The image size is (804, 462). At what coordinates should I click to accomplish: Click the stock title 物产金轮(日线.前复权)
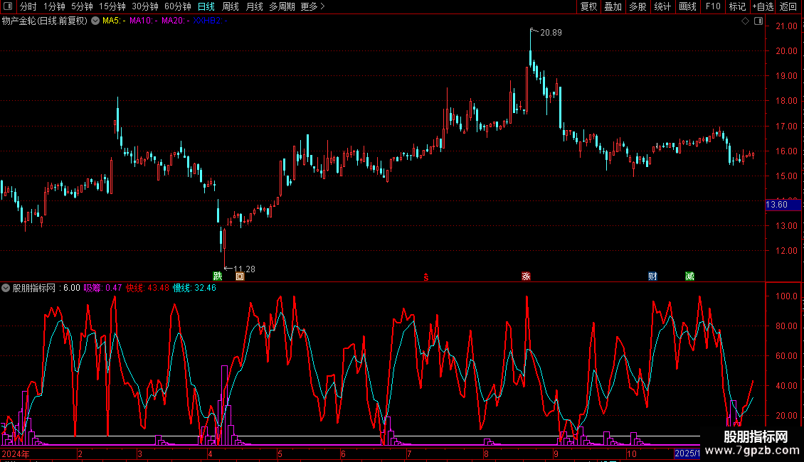coord(45,21)
